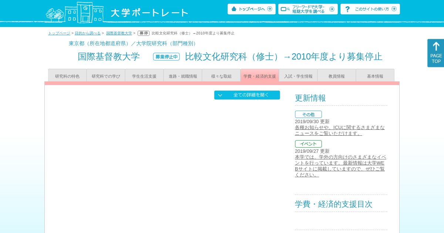Jump to page top with PAGE TOP button
This screenshot has height=233, width=444.
tap(436, 53)
